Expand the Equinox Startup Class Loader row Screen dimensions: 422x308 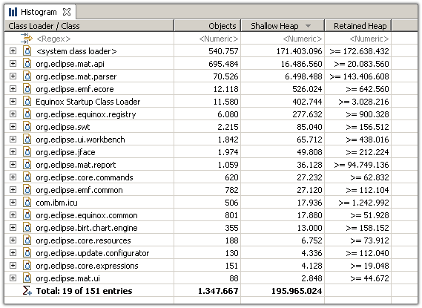click(x=13, y=102)
